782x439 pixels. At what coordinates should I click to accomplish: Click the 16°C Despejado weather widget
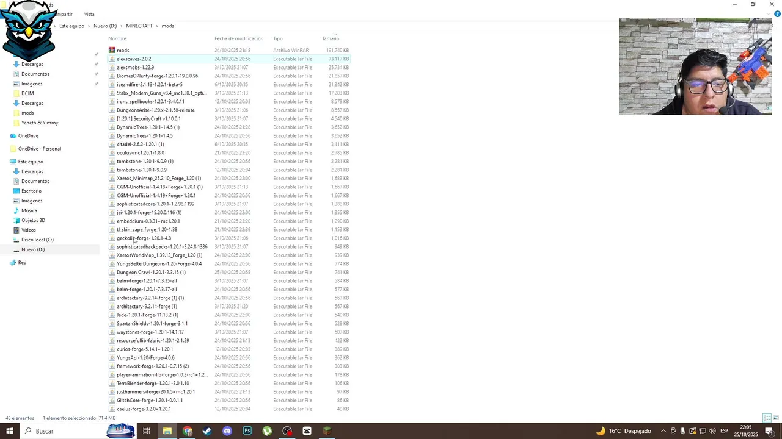(623, 431)
